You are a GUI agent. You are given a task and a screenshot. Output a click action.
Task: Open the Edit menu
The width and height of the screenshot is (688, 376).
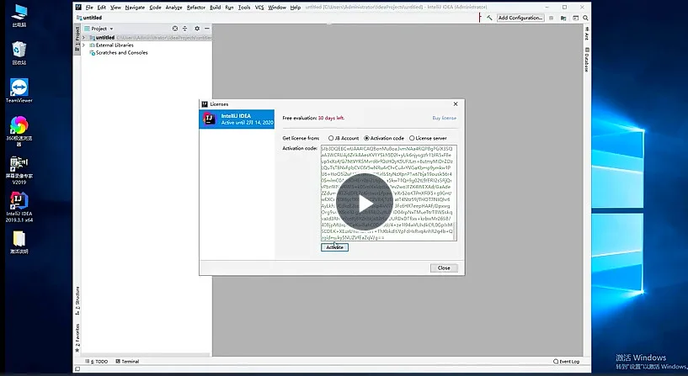[101, 8]
